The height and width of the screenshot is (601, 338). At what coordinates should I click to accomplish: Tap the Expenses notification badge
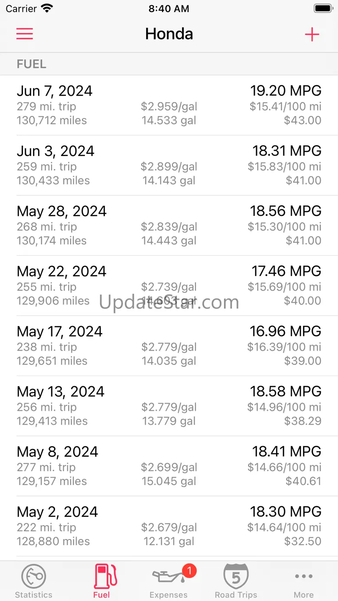click(x=189, y=570)
